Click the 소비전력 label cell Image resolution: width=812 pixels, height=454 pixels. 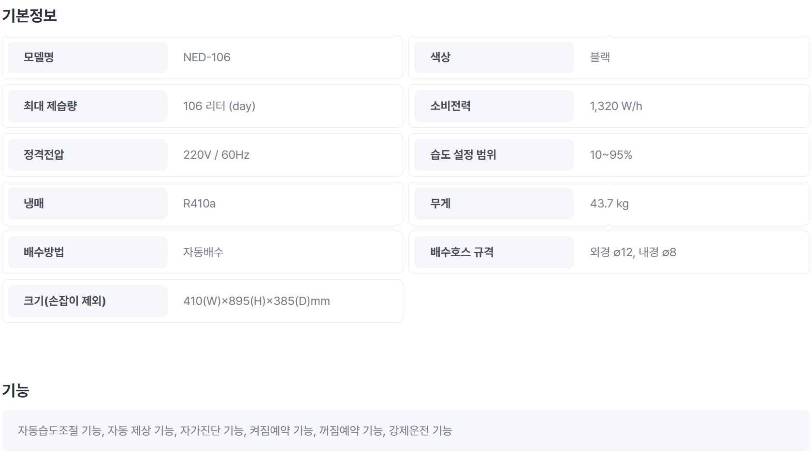coord(493,106)
